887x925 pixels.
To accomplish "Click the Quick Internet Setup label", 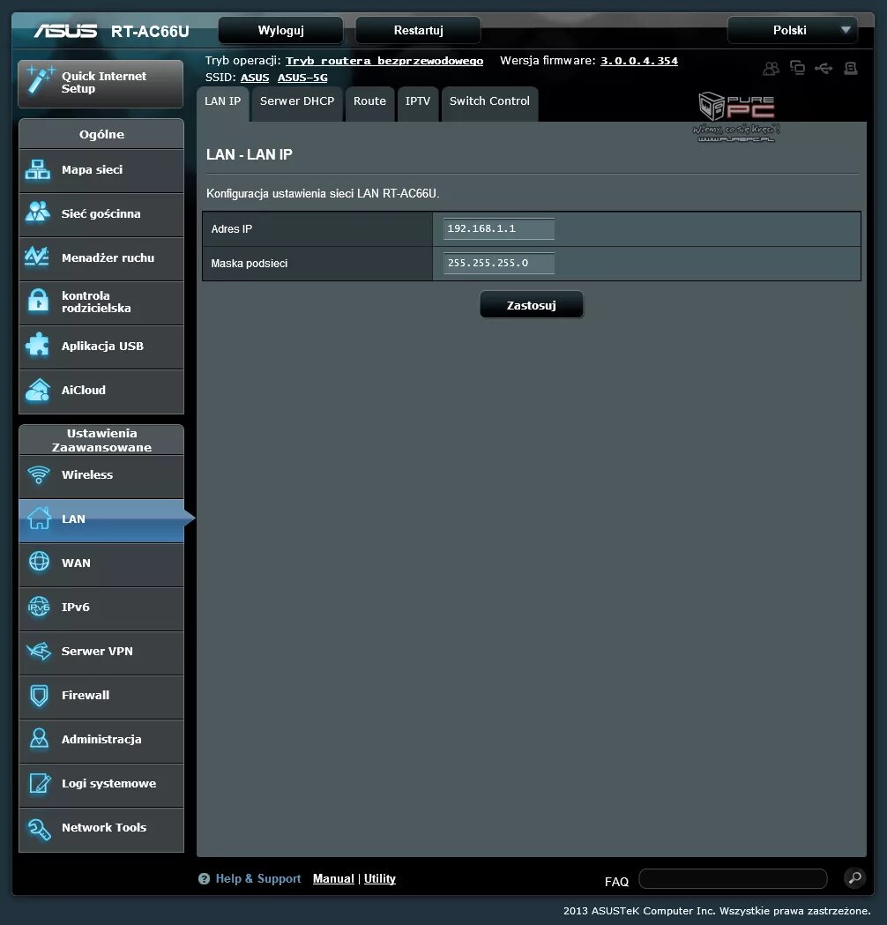I will click(104, 83).
